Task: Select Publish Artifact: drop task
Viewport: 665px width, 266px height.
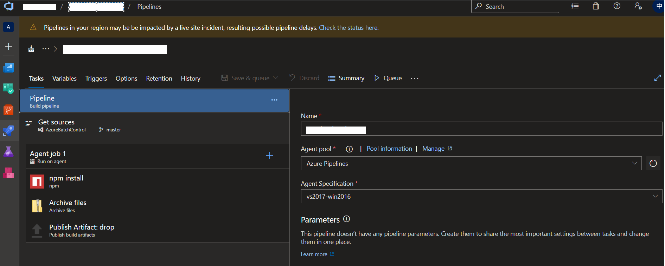Action: tap(158, 230)
